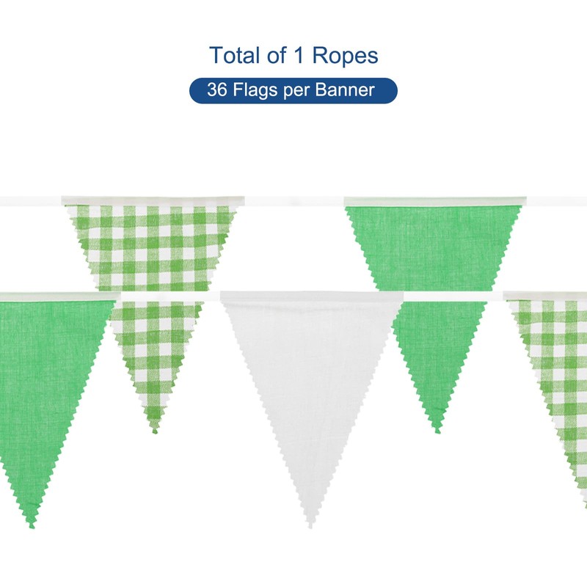Screen dimensions: 587x587
Task: Click the "Total of 1 Ropes" heading
Action: point(293,55)
